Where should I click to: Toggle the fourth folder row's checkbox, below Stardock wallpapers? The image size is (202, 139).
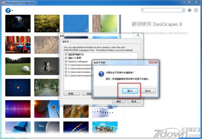click(x=66, y=65)
